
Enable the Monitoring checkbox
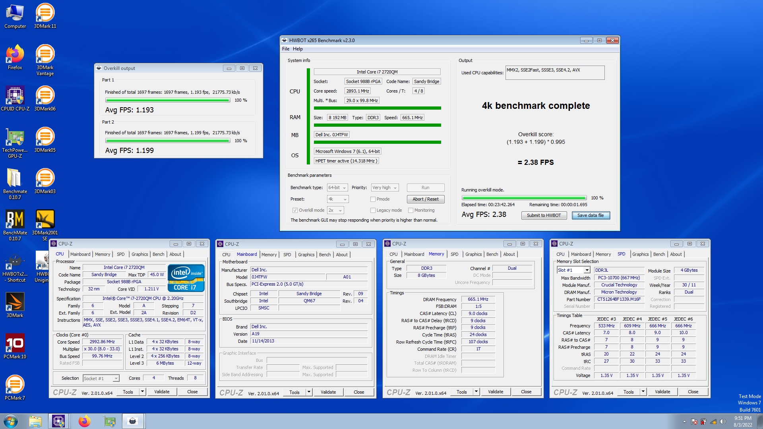click(411, 210)
